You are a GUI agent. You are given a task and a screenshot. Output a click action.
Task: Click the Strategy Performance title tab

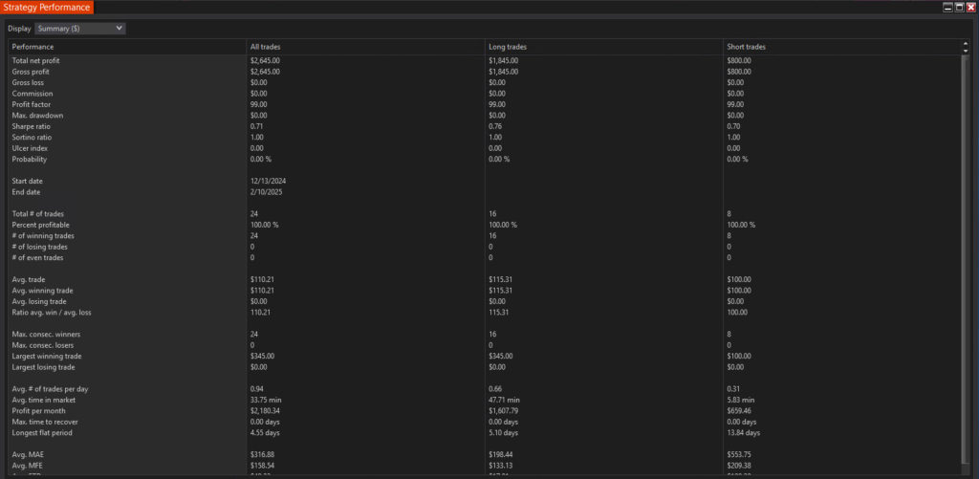click(x=47, y=8)
